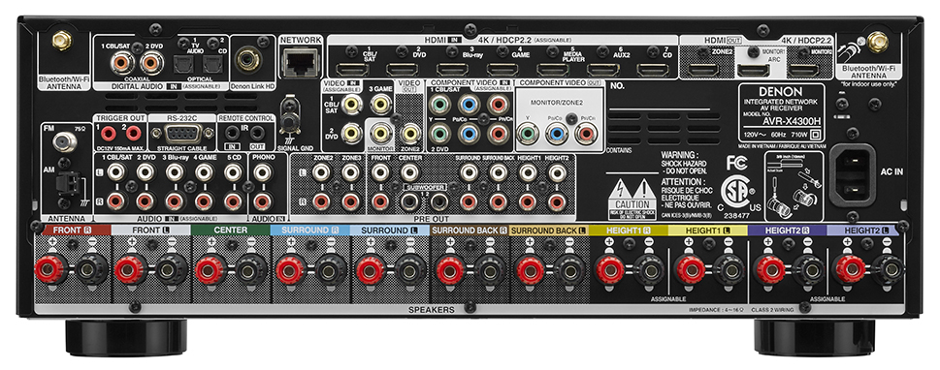Click the Denon Link HD jack
Viewport: 940px width, 370px height.
pyautogui.click(x=247, y=60)
